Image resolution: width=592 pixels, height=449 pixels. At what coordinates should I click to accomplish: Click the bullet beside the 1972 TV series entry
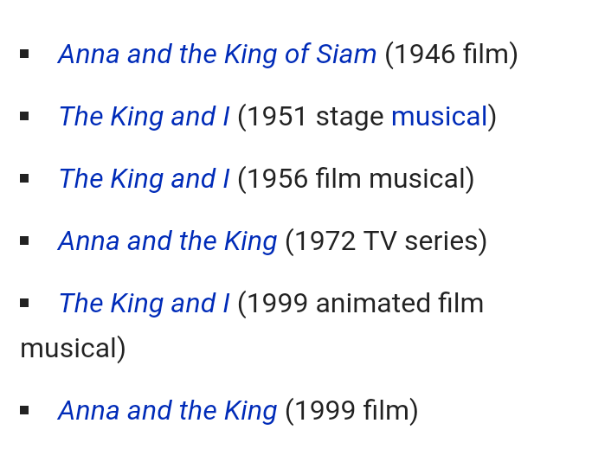[25, 241]
